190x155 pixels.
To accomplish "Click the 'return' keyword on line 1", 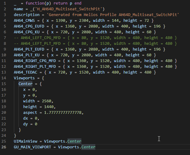I will pyautogui.click(x=60, y=3).
